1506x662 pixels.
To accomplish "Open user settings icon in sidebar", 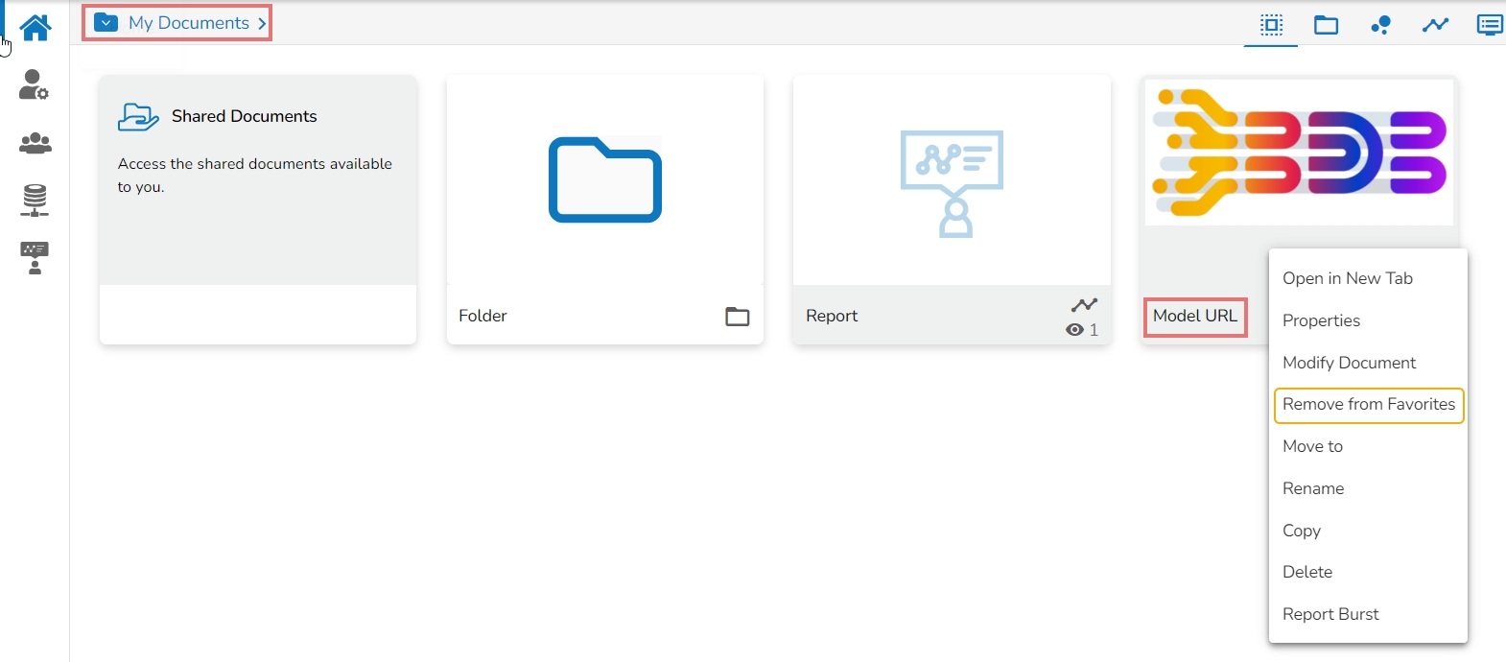I will (x=35, y=84).
